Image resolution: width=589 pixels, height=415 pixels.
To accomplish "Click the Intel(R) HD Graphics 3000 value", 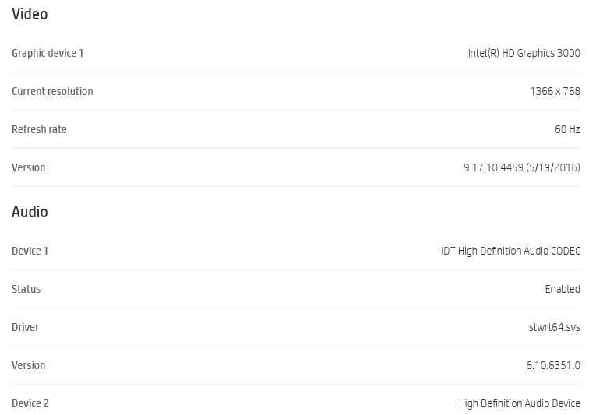I will [524, 53].
